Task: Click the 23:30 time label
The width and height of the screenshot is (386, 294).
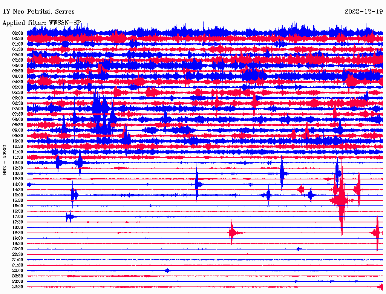Action: click(18, 287)
